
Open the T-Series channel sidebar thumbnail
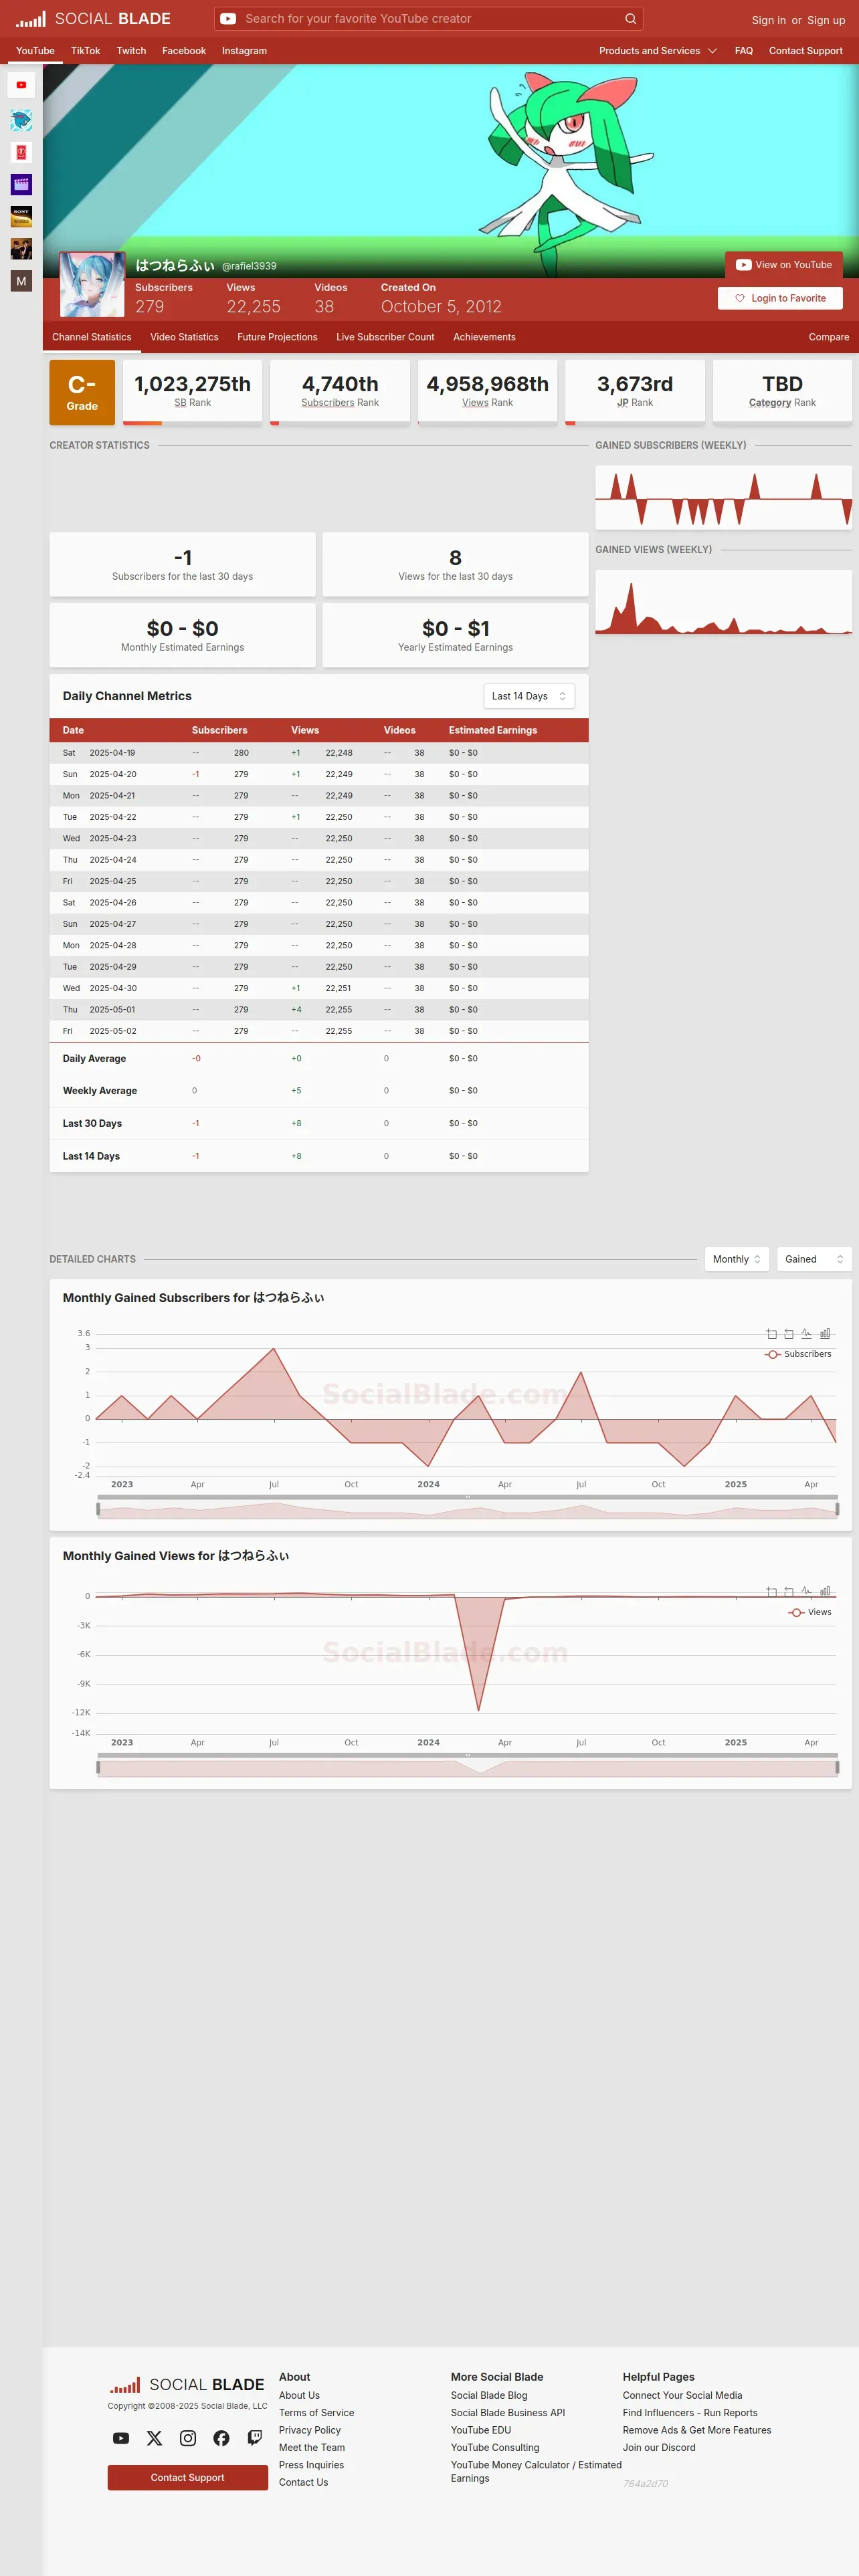(21, 152)
